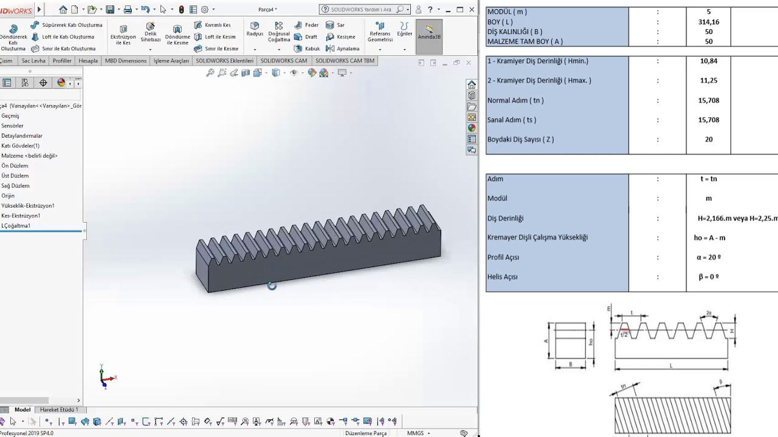The height and width of the screenshot is (437, 778).
Task: Switch to DisplayManager color ball tab
Action: (61, 83)
